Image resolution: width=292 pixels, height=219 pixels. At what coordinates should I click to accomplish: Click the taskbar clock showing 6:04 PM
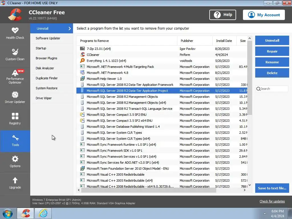click(x=277, y=214)
